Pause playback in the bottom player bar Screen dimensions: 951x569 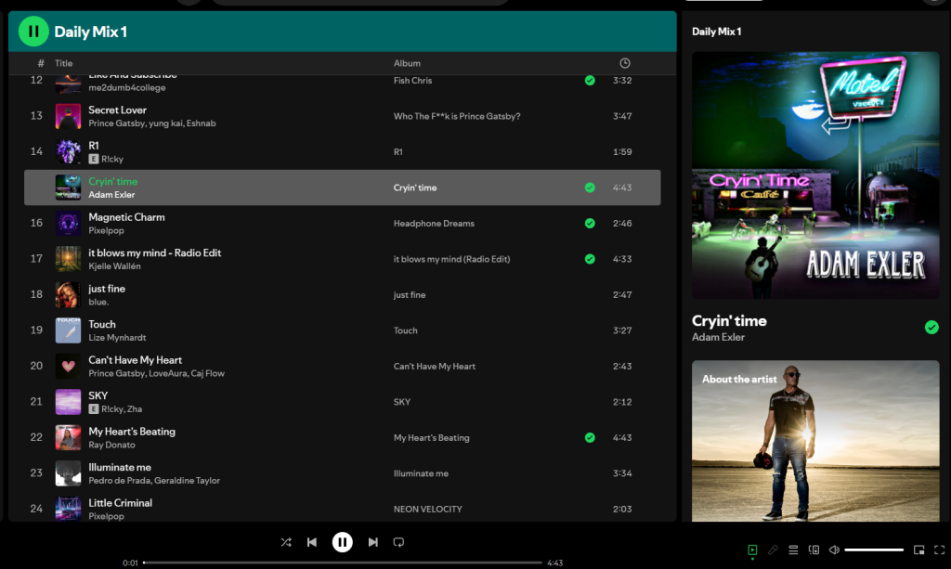click(342, 542)
